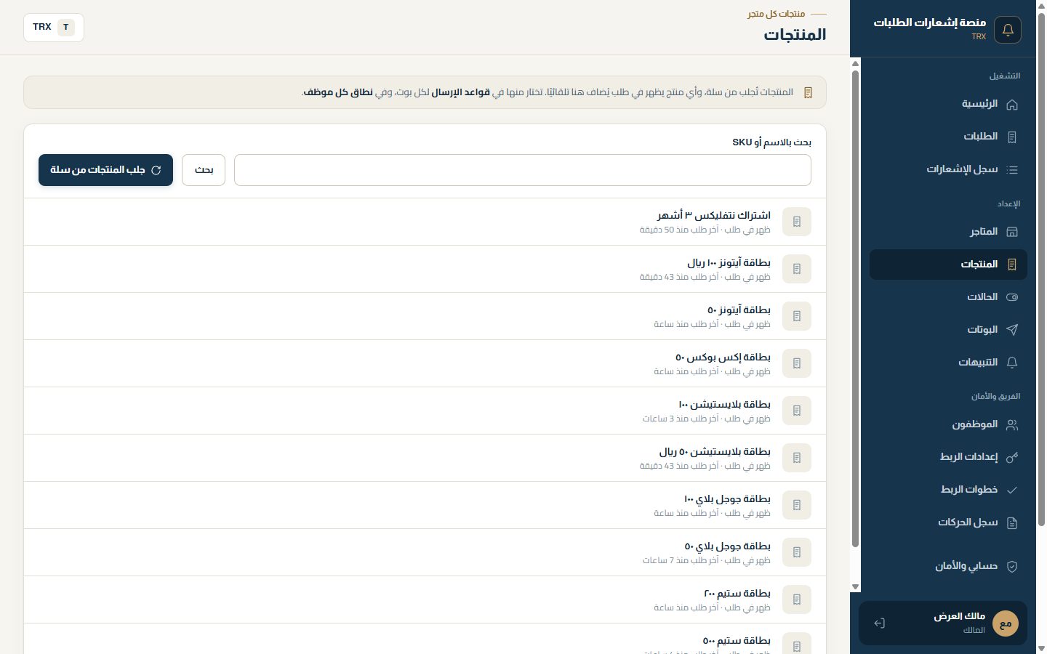Click product icon for بطاقة آيتونز ١٠٠ ريال
1047x654 pixels.
click(x=797, y=269)
